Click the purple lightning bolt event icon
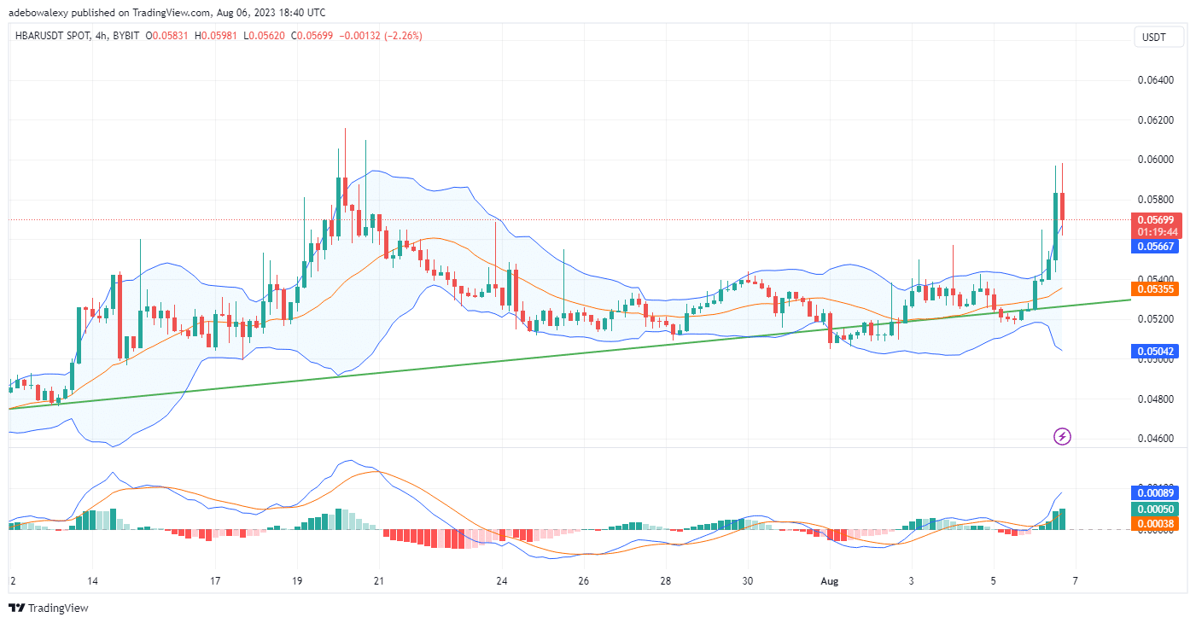The image size is (1196, 623). (1062, 437)
